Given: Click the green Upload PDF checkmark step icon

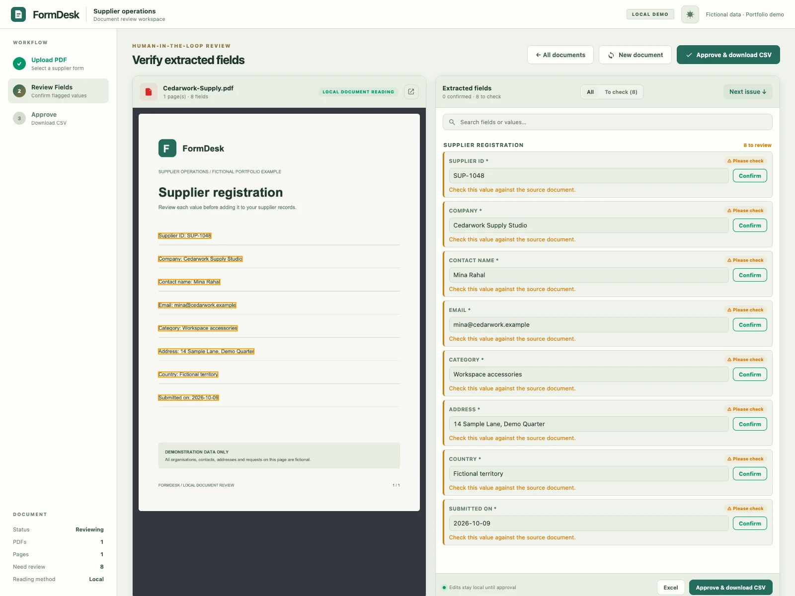Looking at the screenshot, I should click(x=19, y=64).
